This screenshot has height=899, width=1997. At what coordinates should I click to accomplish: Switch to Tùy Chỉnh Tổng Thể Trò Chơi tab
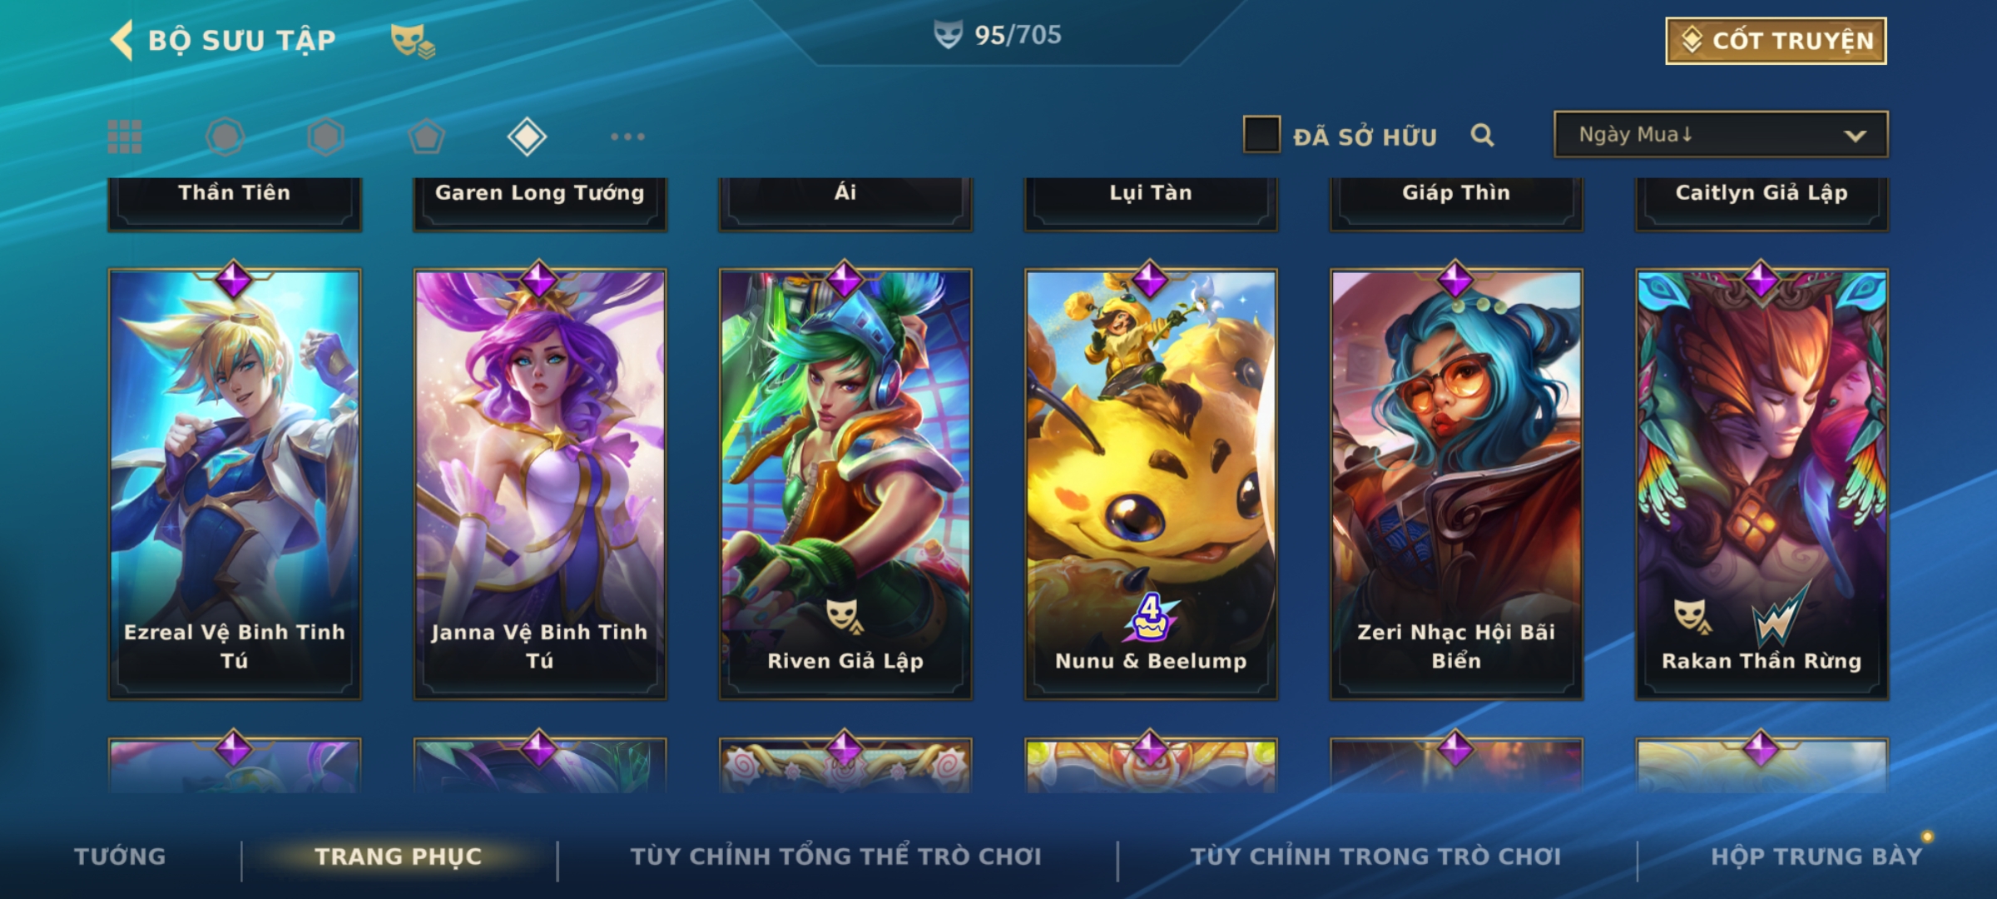pyautogui.click(x=835, y=857)
